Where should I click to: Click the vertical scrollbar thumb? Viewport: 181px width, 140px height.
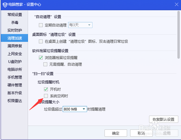tap(179, 35)
